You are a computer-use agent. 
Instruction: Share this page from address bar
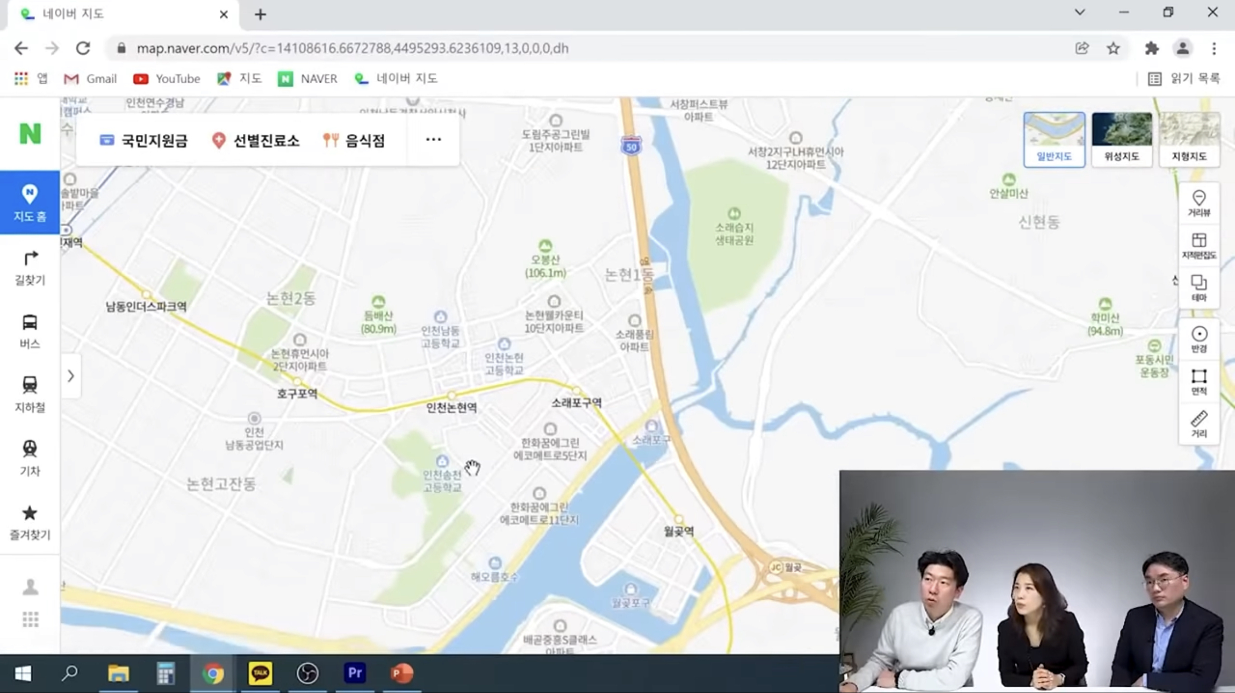1082,48
